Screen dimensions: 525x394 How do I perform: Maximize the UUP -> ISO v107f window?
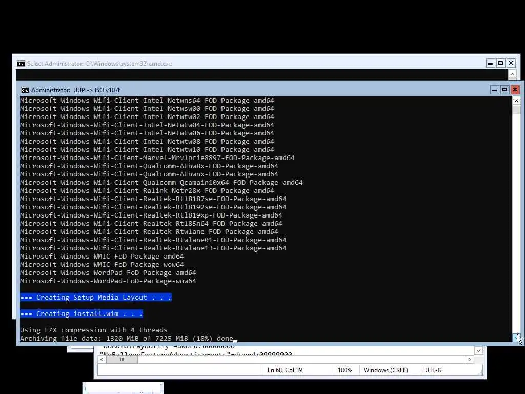[x=504, y=90]
